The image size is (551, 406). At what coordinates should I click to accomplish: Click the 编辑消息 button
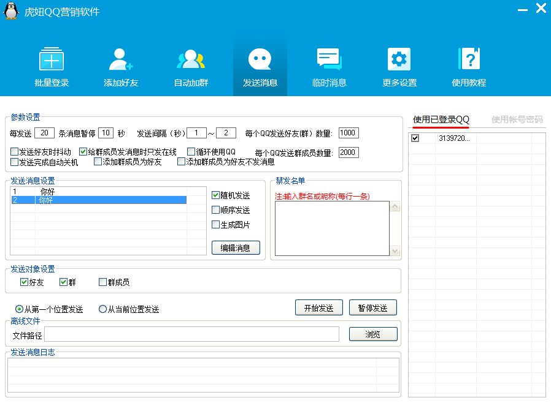point(236,248)
